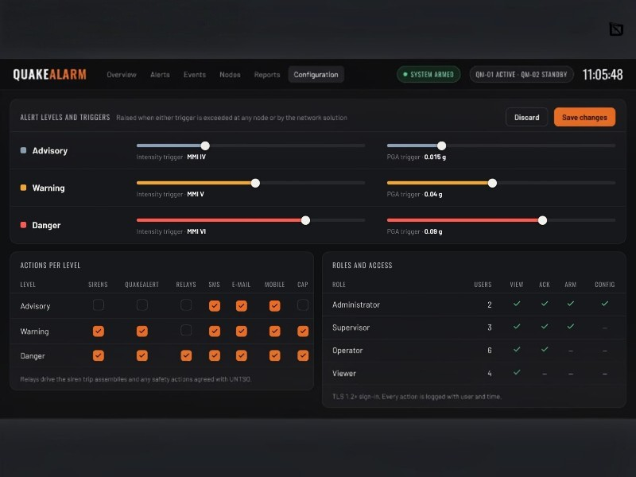Open the Configuration tab
636x477 pixels.
point(316,75)
